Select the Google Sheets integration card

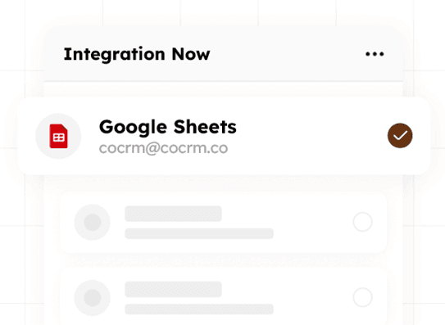[x=225, y=136]
